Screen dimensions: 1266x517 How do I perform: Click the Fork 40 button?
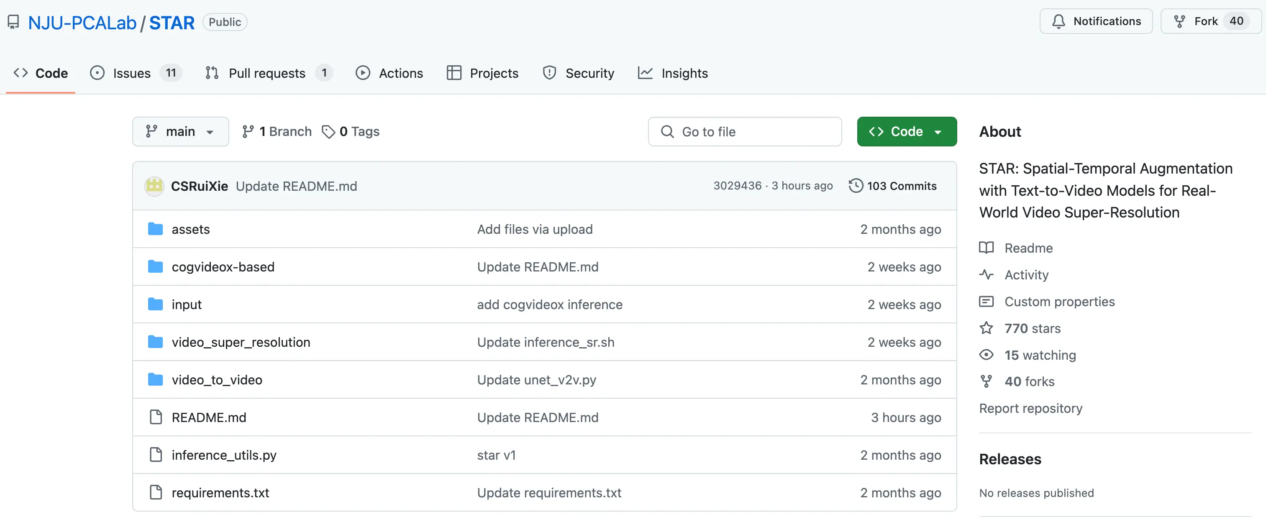tap(1210, 21)
